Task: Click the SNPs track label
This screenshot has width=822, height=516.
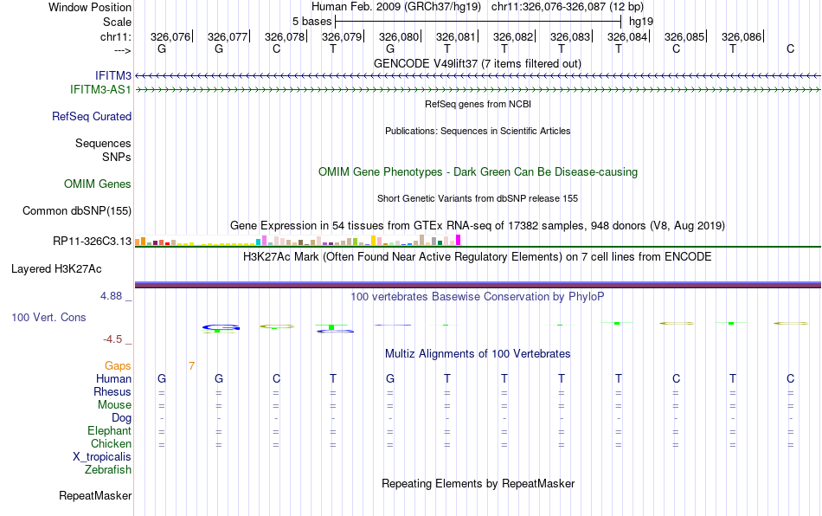Action: (117, 157)
